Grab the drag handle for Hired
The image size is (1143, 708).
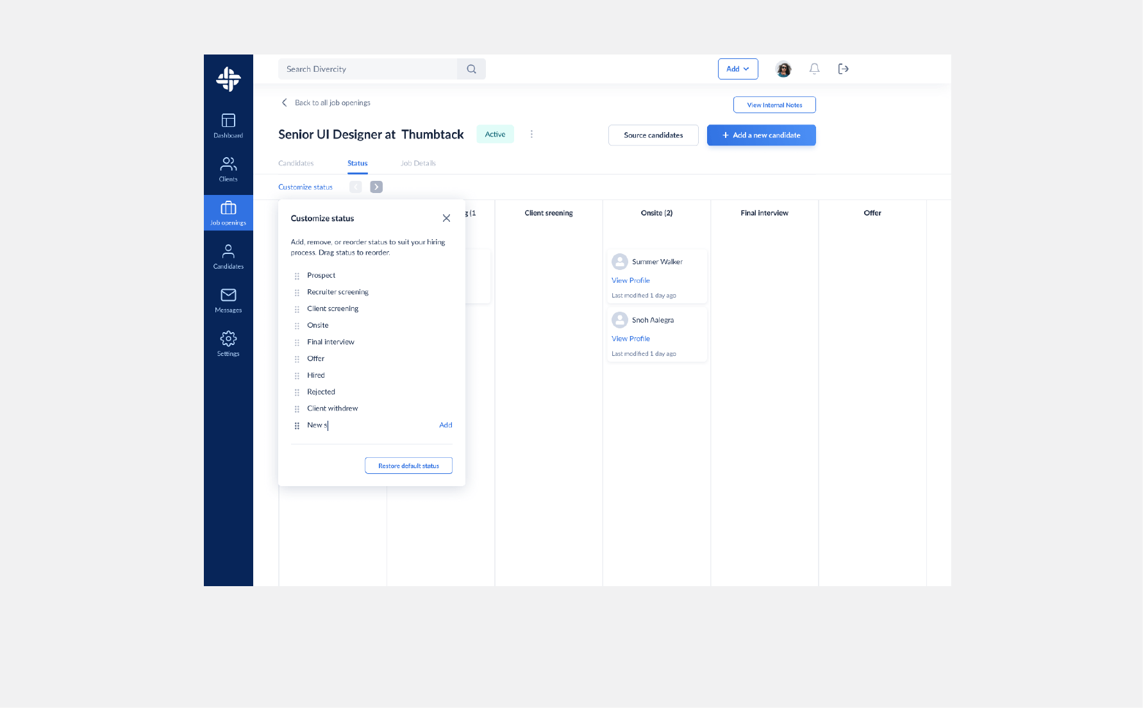tap(297, 376)
